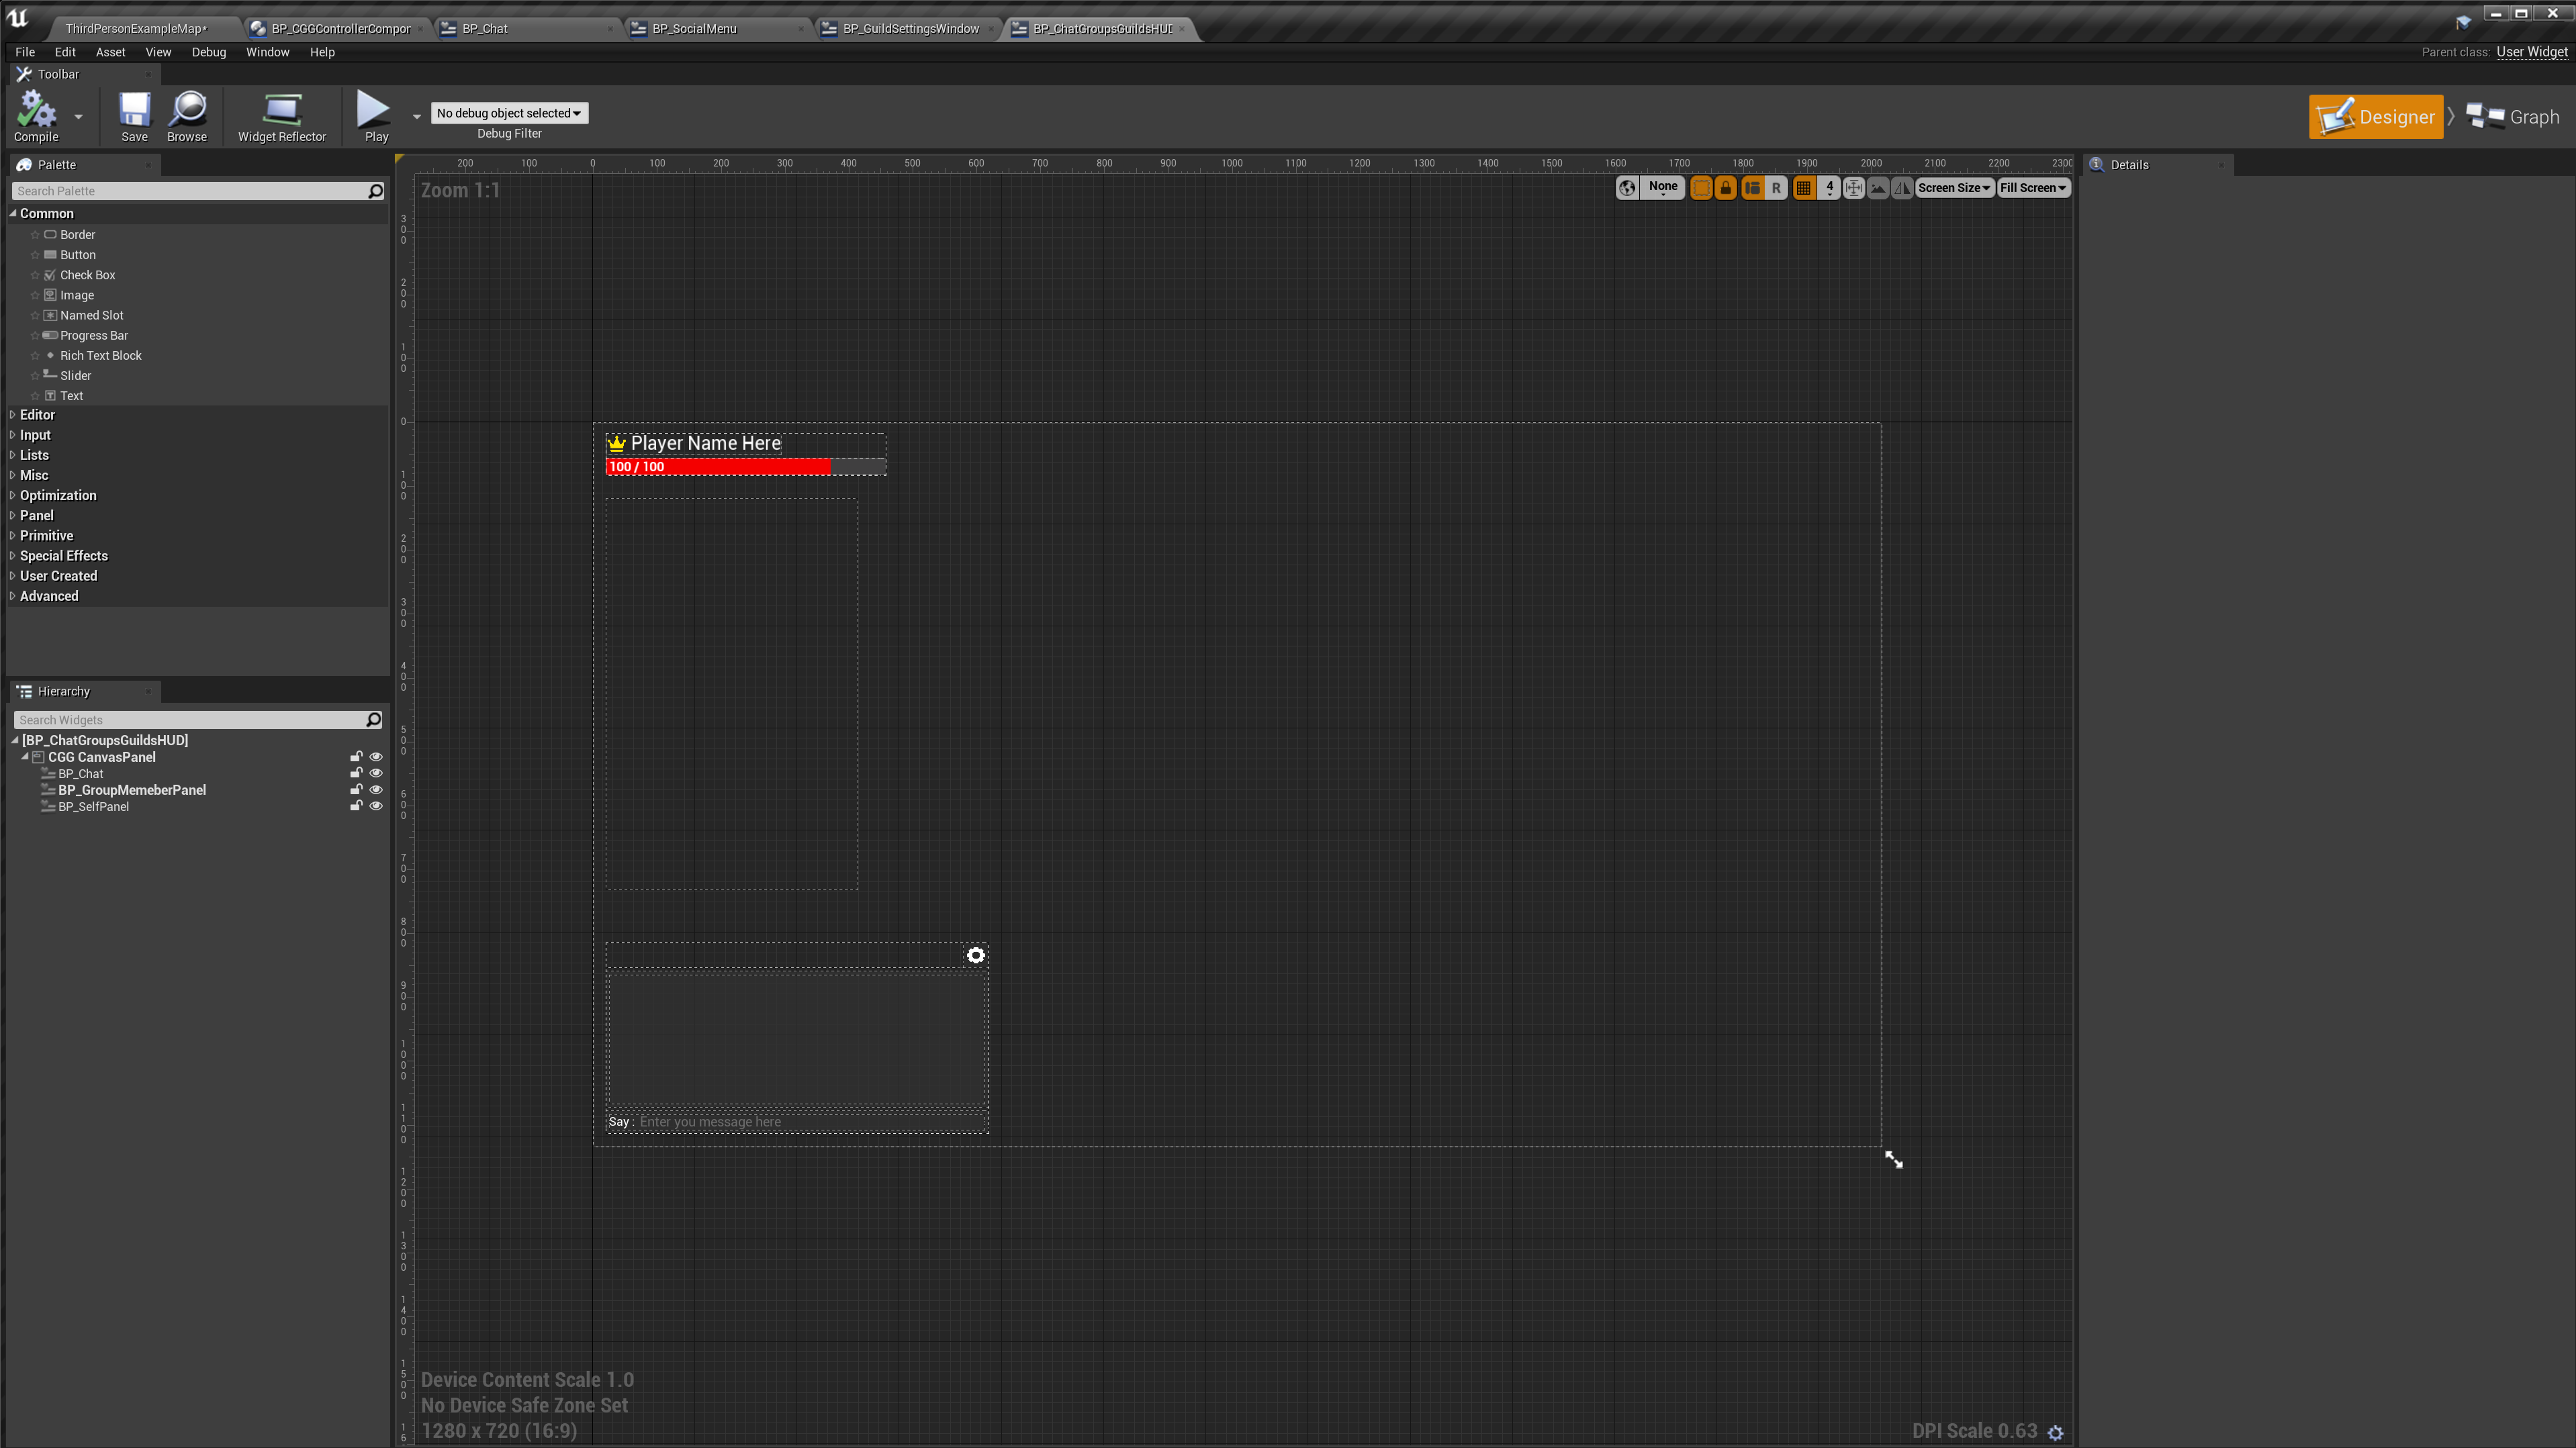The width and height of the screenshot is (2576, 1448).
Task: Click the chat settings gear in canvas
Action: coord(975,955)
